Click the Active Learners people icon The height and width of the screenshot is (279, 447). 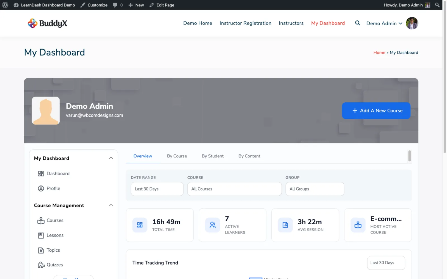tap(213, 225)
